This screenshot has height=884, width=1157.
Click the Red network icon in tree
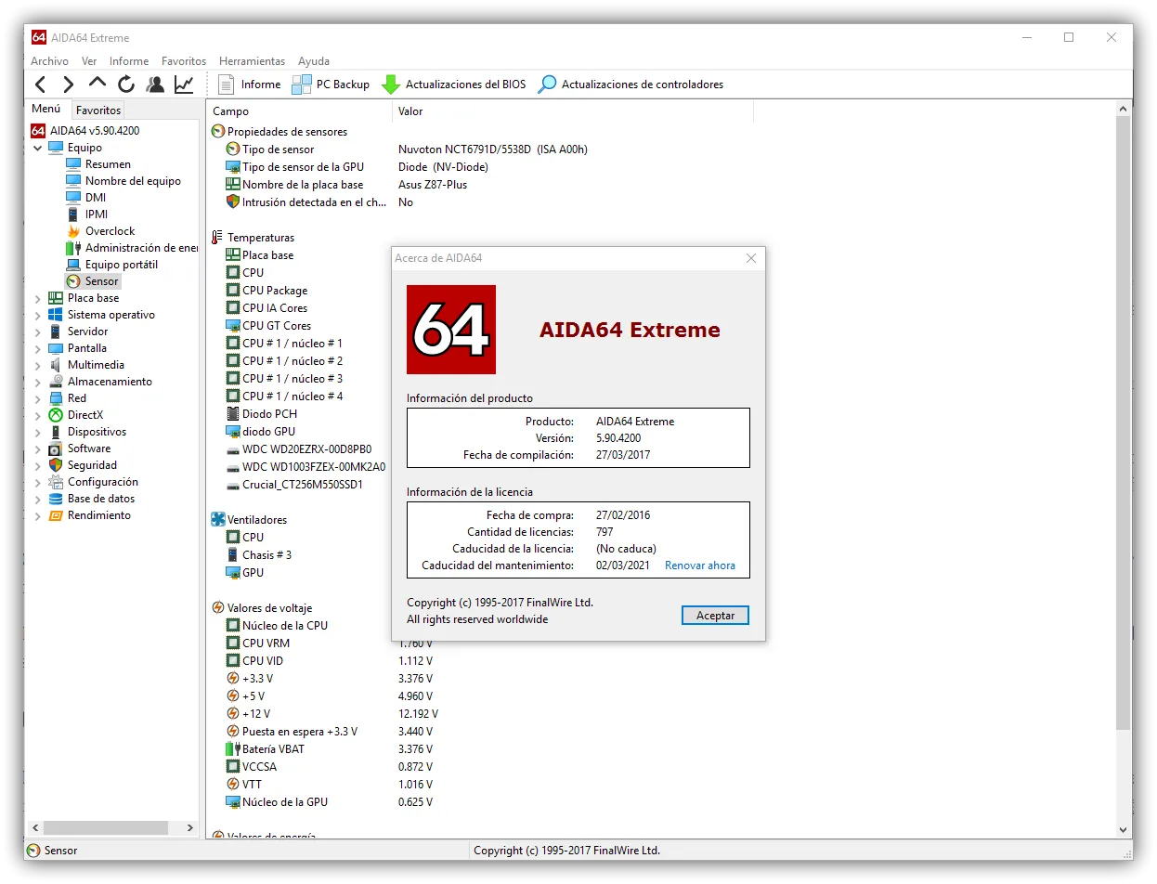56,398
